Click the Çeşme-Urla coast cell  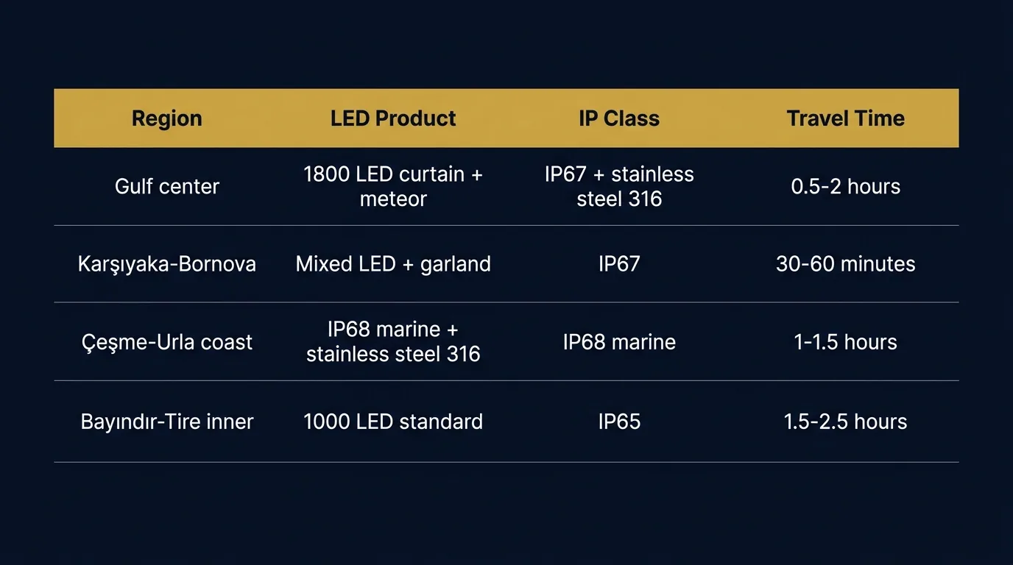coord(167,342)
